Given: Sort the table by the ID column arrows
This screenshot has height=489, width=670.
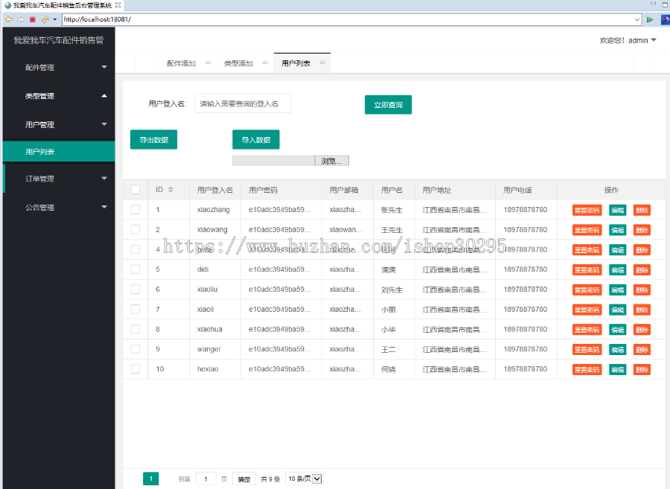Looking at the screenshot, I should tap(169, 189).
